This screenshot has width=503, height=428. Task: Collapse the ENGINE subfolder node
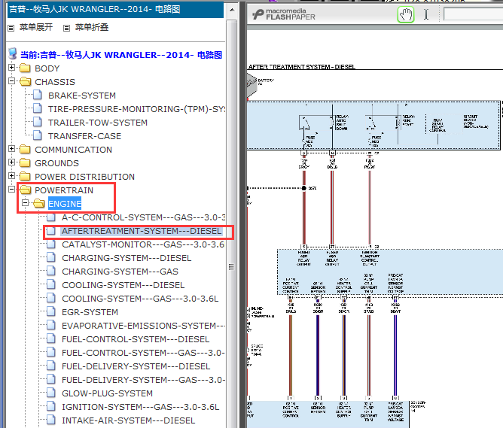(25, 203)
